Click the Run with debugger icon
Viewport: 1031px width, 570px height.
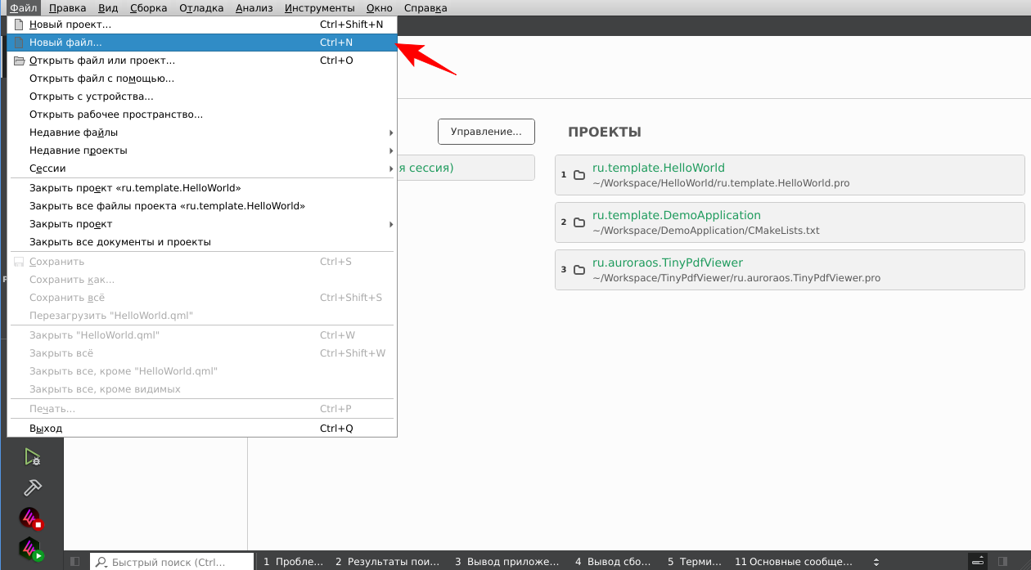click(x=32, y=456)
